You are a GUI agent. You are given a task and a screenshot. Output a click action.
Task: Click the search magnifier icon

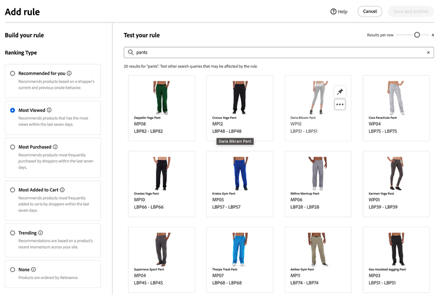point(130,52)
